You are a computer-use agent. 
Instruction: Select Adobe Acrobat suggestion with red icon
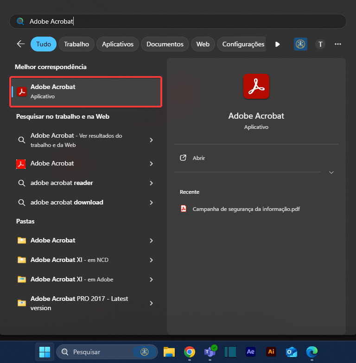coord(86,164)
